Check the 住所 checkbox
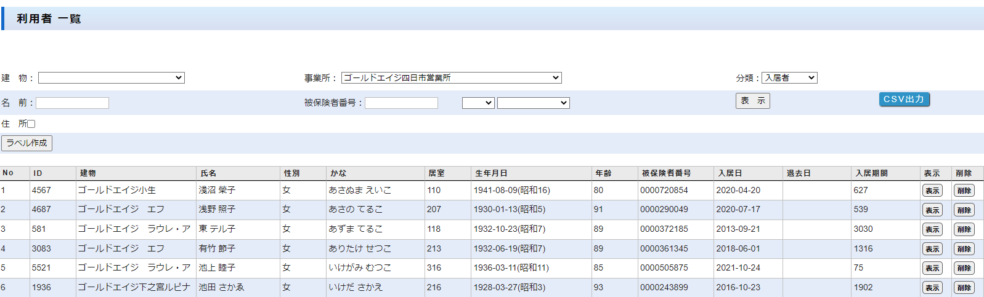This screenshot has width=984, height=297. pyautogui.click(x=31, y=124)
